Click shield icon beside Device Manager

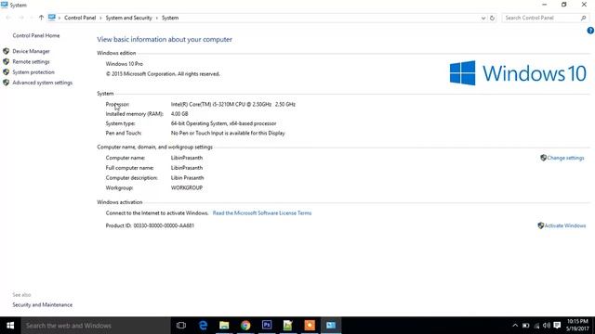tap(7, 51)
